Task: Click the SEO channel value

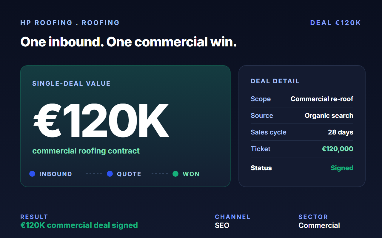Action: click(x=222, y=226)
